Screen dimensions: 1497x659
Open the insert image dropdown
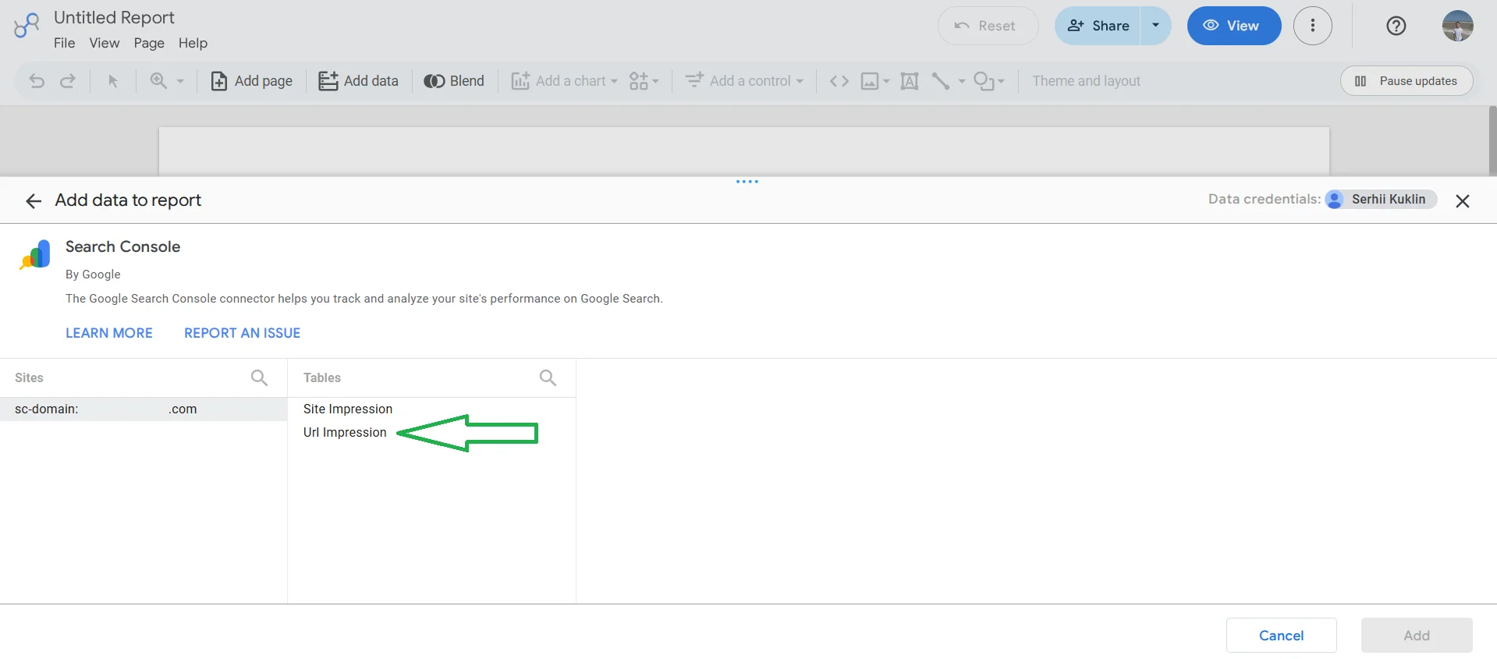pos(874,81)
